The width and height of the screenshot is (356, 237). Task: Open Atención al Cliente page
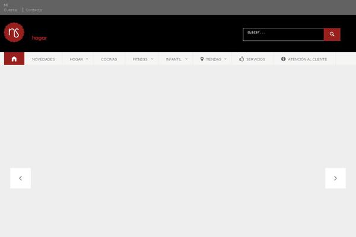click(x=307, y=59)
